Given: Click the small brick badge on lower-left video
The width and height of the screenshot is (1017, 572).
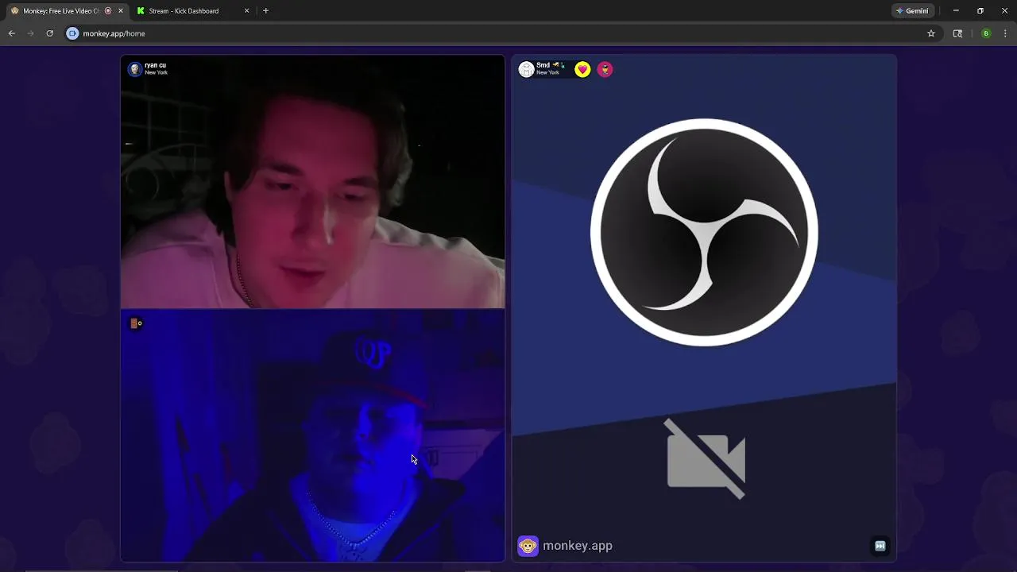Looking at the screenshot, I should tap(136, 323).
